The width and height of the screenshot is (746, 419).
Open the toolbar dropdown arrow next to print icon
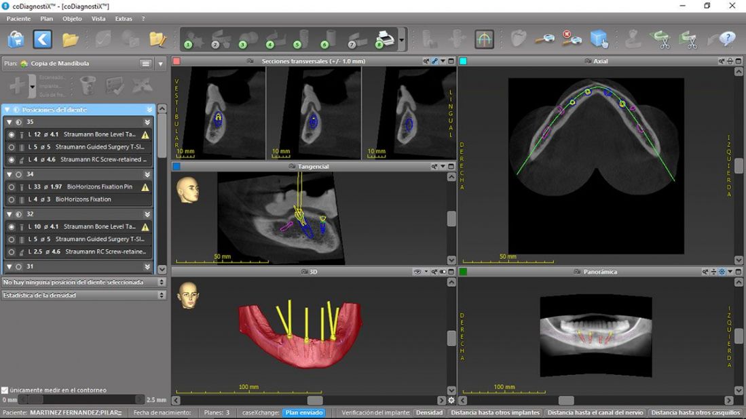[403, 39]
